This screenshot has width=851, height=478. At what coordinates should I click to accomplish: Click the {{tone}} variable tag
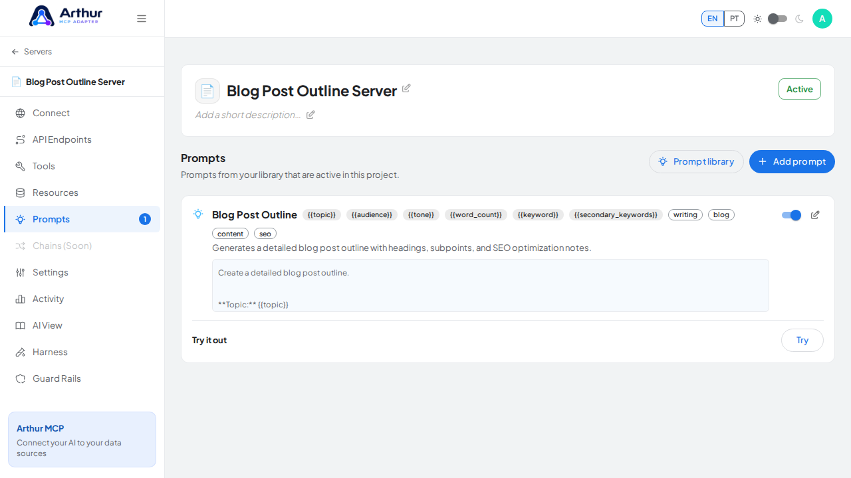[421, 214]
